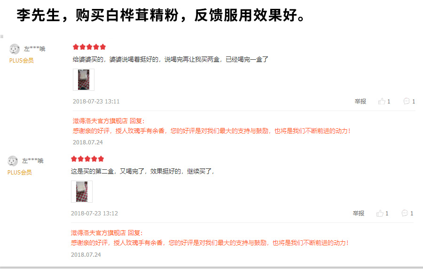Click the five-star rating on the second review
Viewport: 423px width, 269px height.
87,159
